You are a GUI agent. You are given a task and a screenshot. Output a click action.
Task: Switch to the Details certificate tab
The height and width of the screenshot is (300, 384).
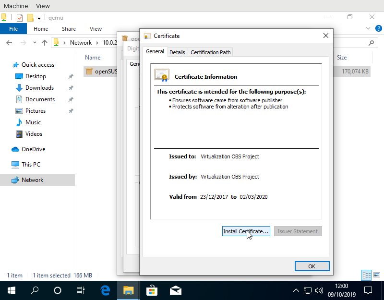point(177,52)
